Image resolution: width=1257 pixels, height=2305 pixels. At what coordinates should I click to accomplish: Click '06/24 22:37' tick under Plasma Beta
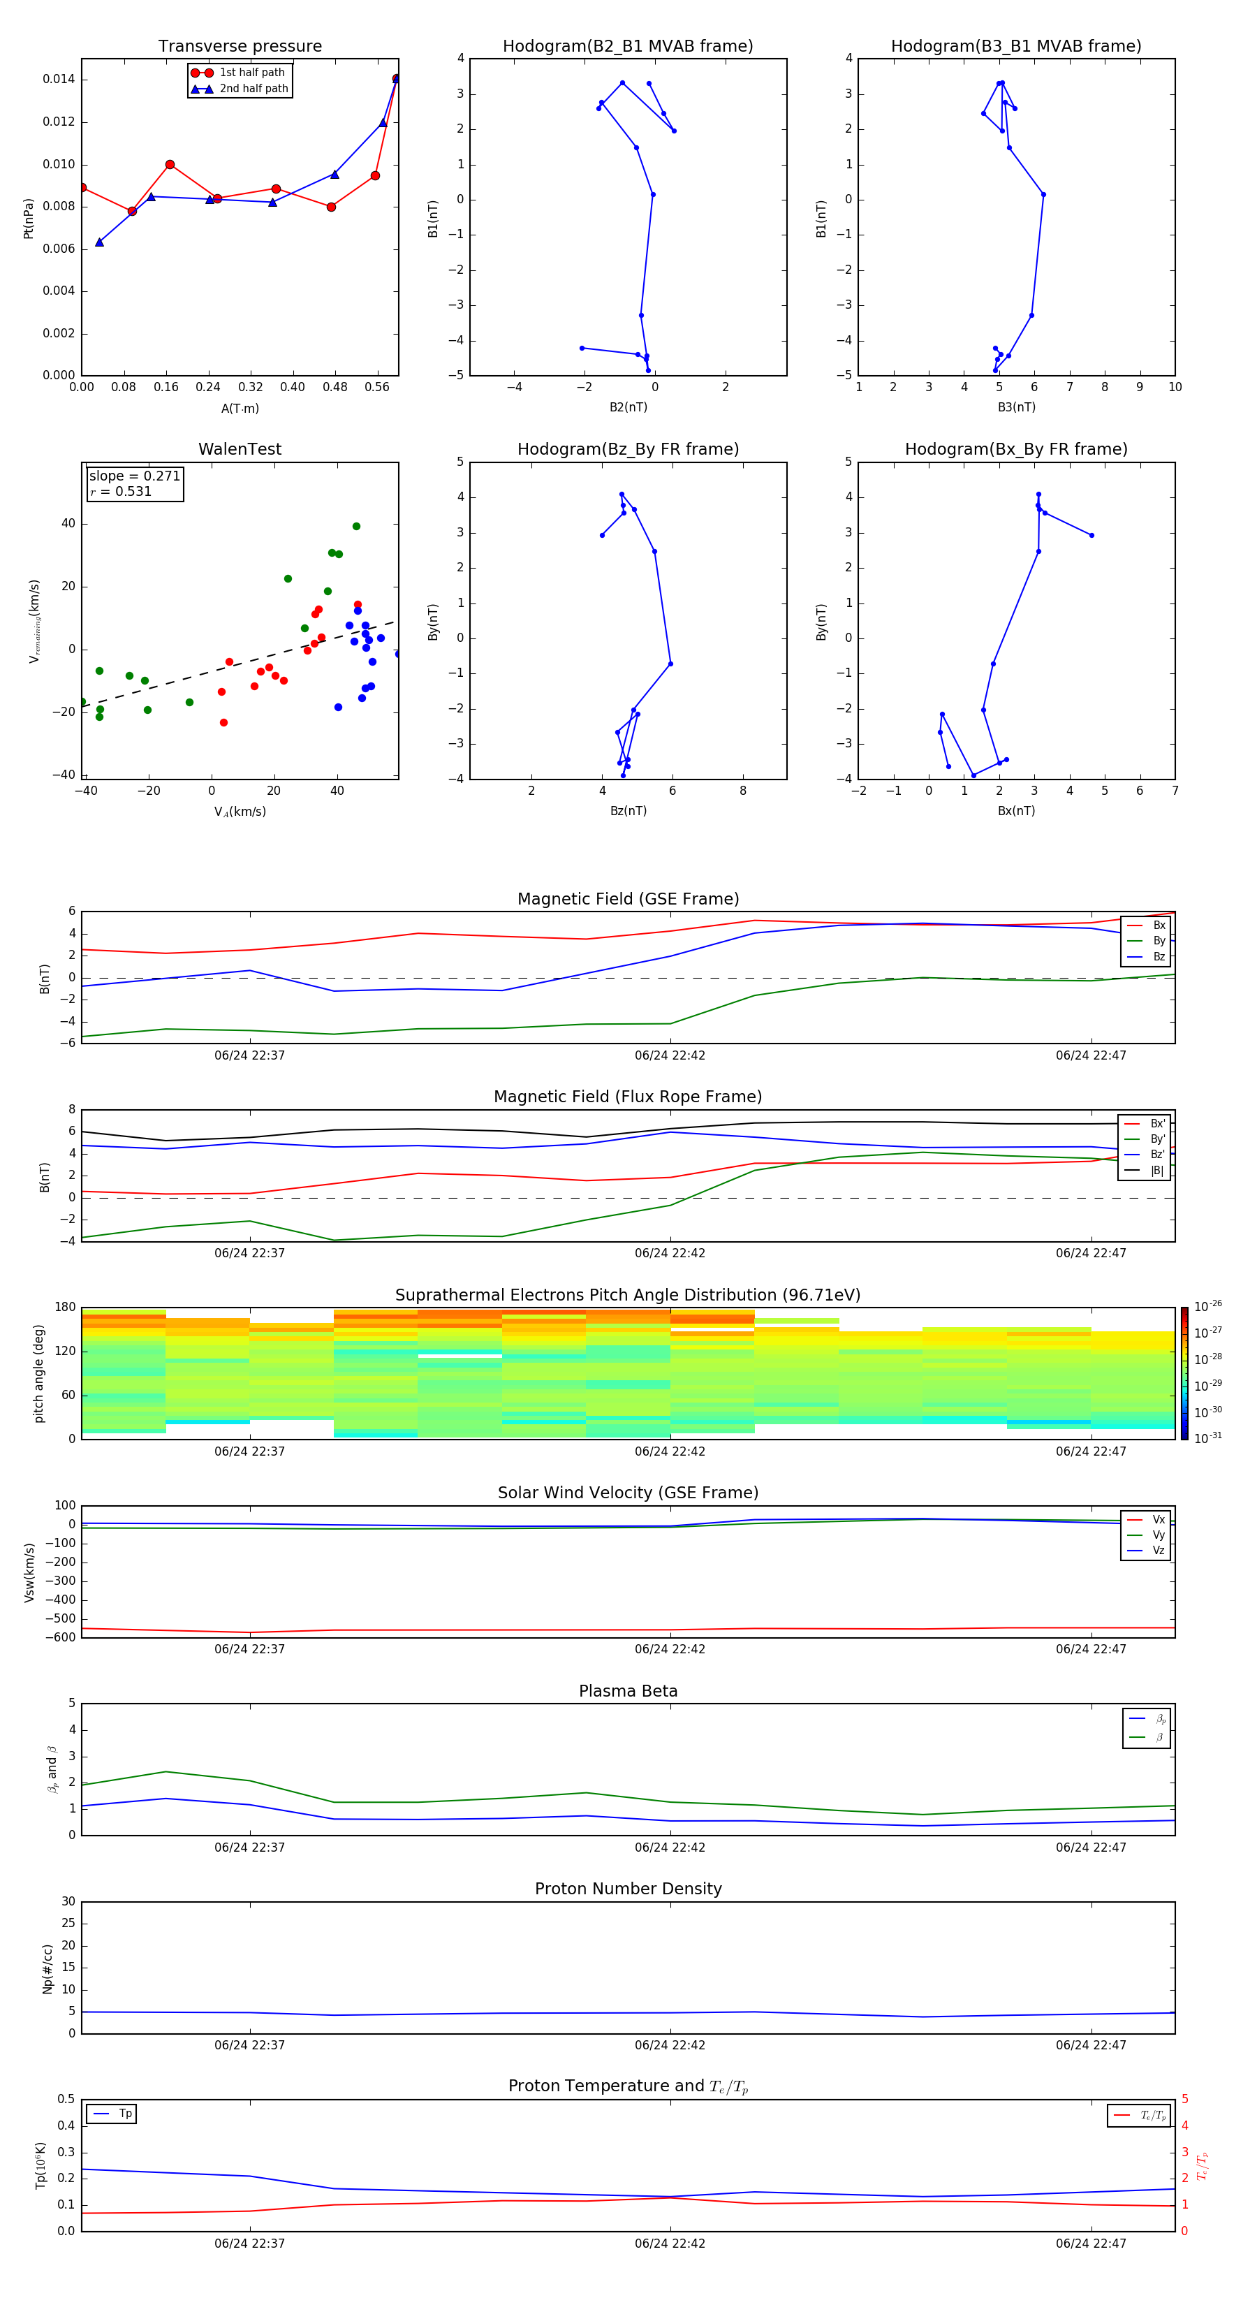[249, 1847]
